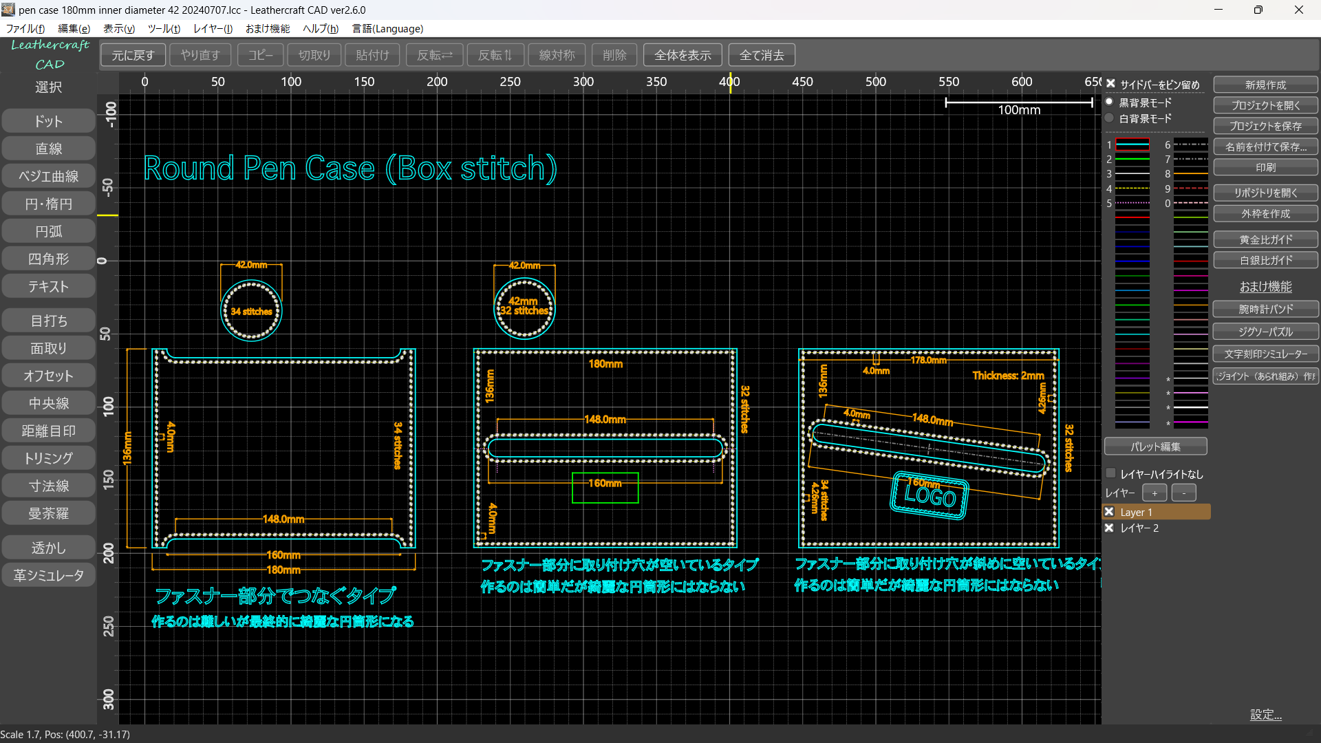The width and height of the screenshot is (1321, 743).
Task: Select the green line style swatch number 2
Action: pos(1132,159)
